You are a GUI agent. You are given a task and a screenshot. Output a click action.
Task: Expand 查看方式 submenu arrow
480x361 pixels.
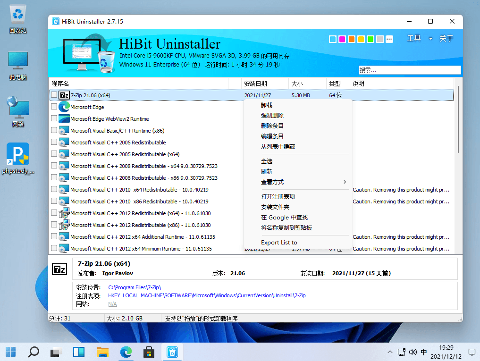coord(345,182)
